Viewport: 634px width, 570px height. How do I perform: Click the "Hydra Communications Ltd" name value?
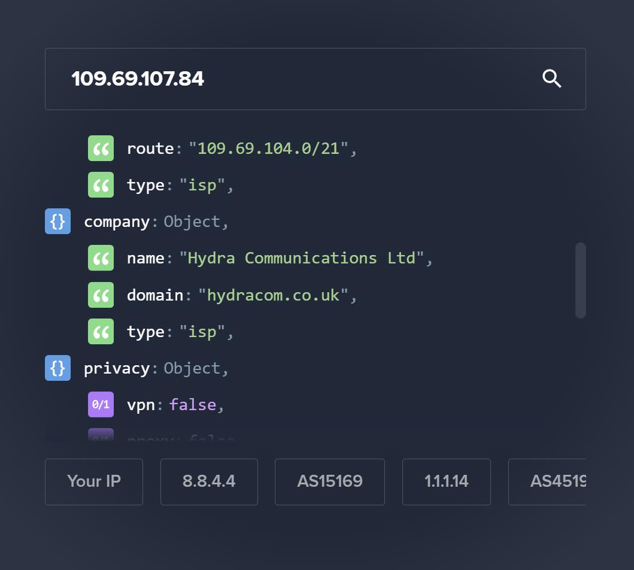pyautogui.click(x=302, y=258)
